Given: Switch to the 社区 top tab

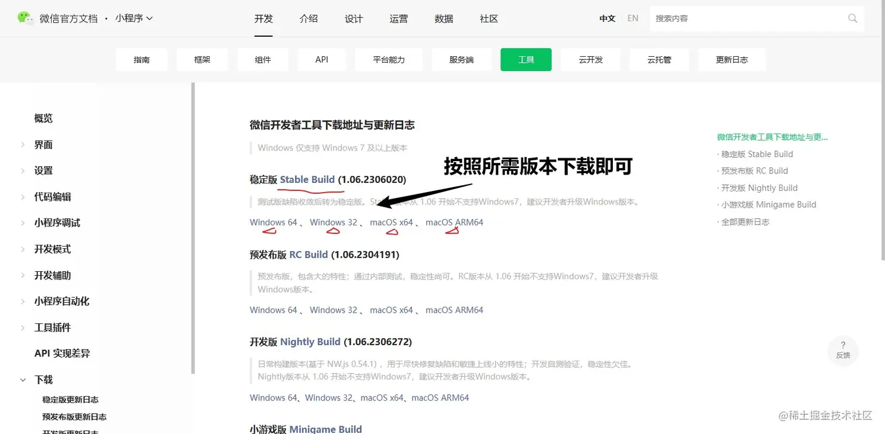Looking at the screenshot, I should pyautogui.click(x=489, y=18).
